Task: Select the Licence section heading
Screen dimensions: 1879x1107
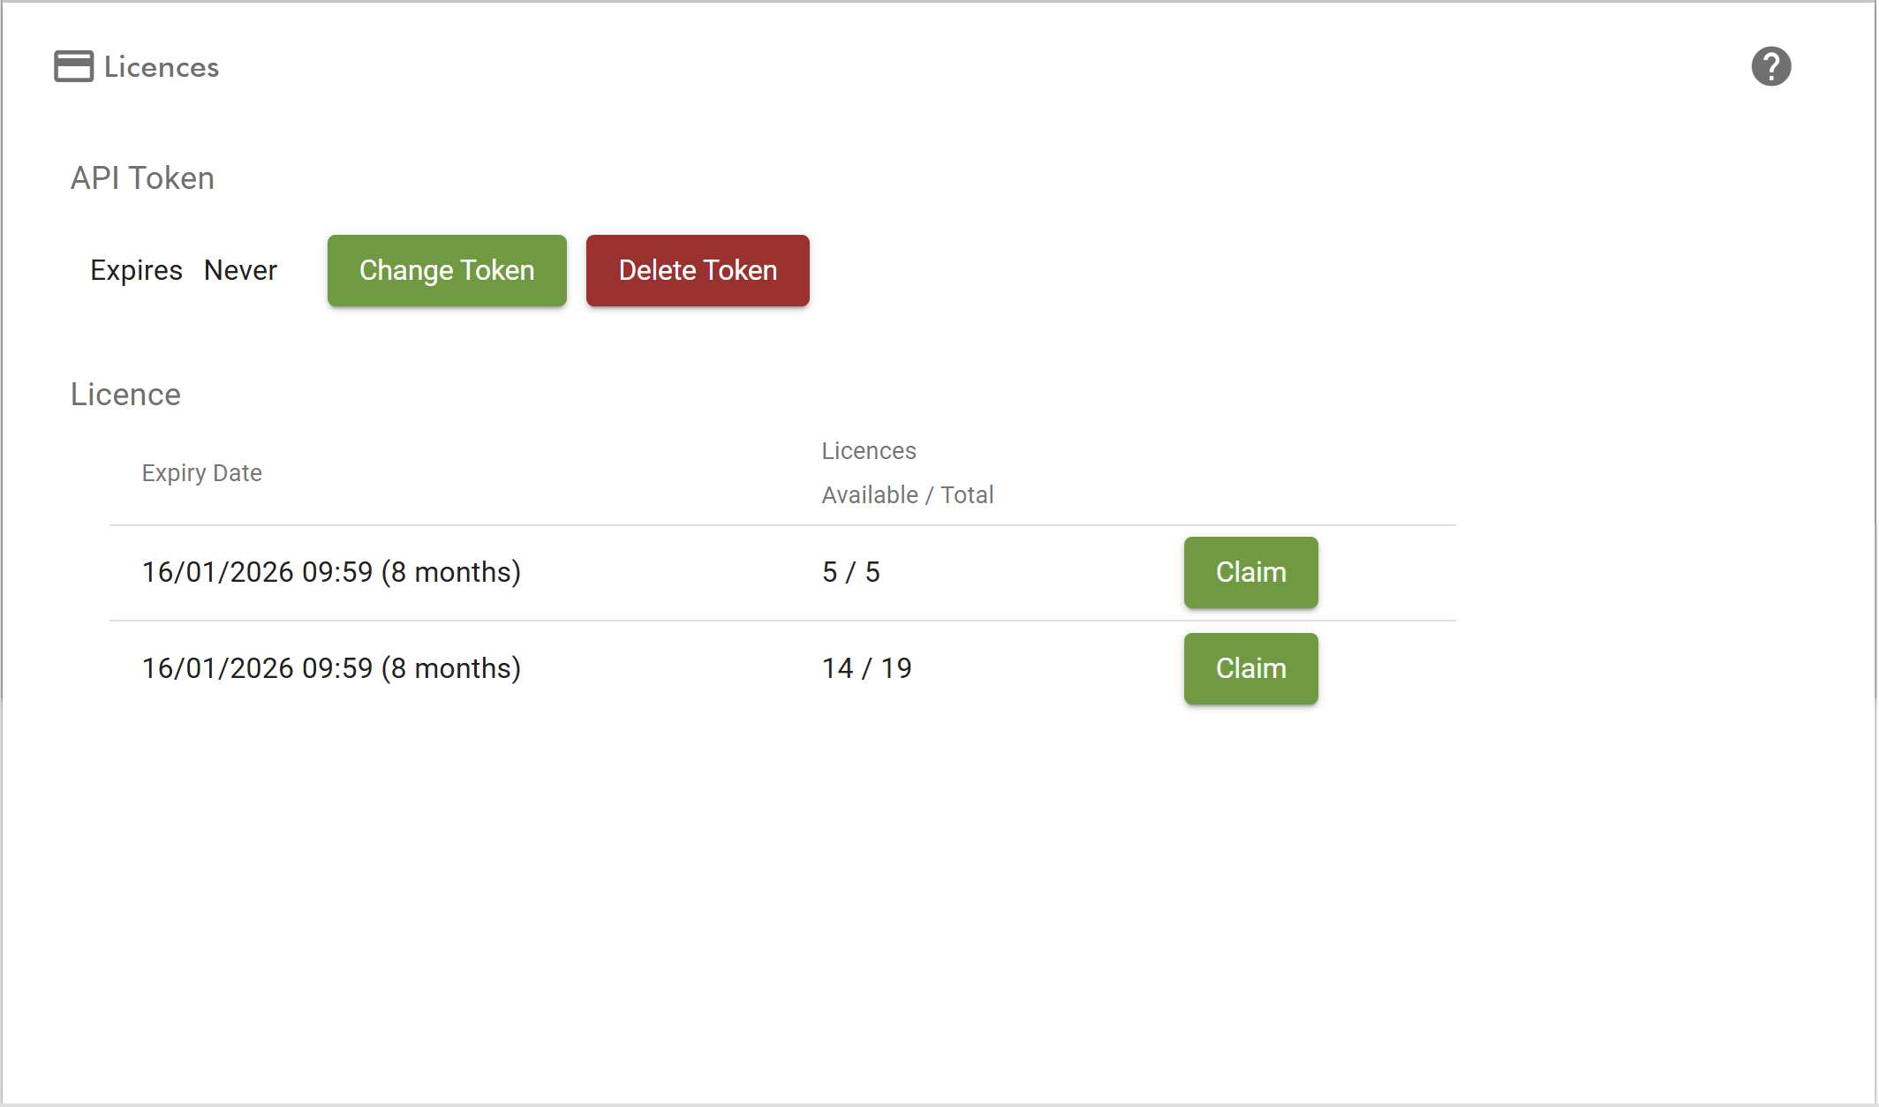Action: click(125, 395)
